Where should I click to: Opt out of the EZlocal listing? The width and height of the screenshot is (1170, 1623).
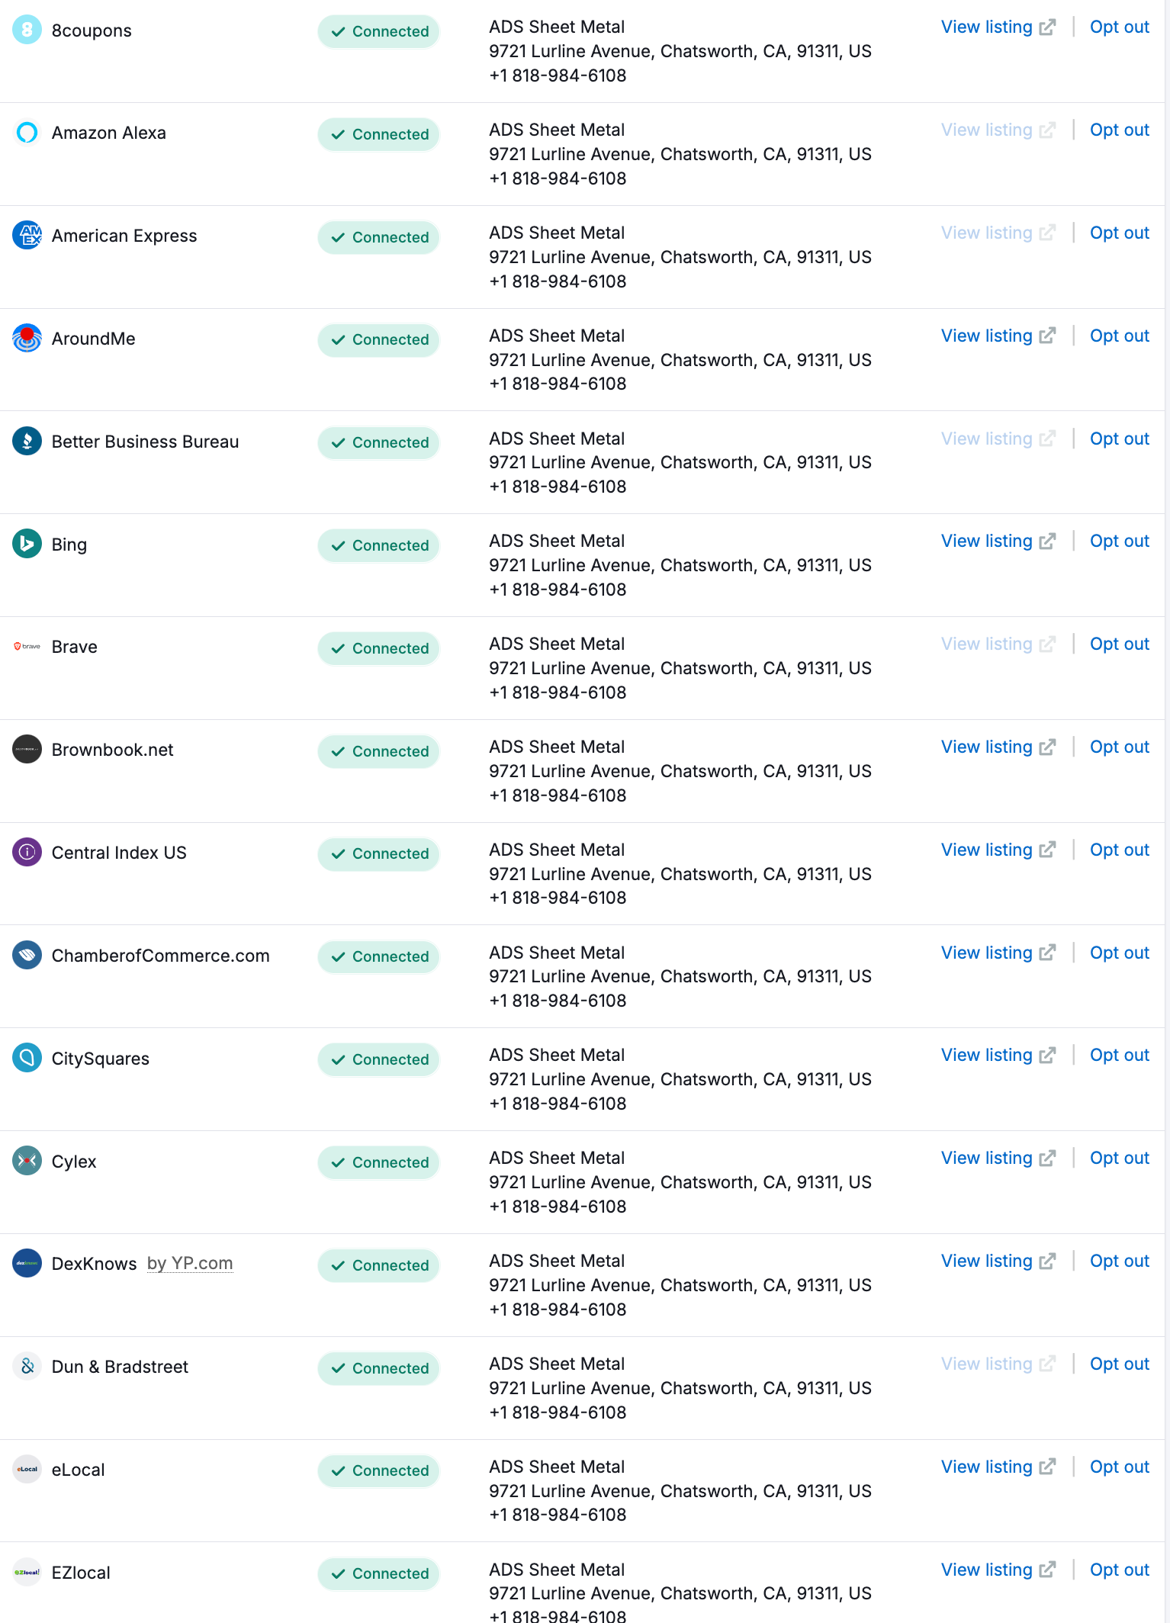[1119, 1570]
